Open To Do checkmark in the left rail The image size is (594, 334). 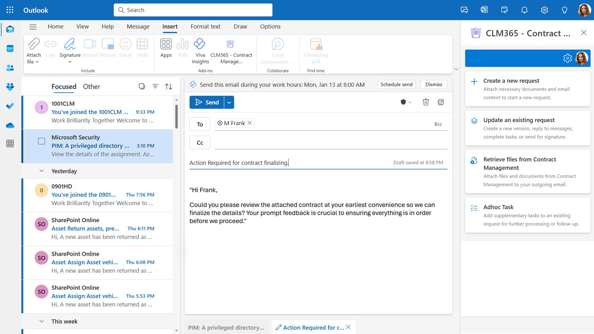(10, 106)
